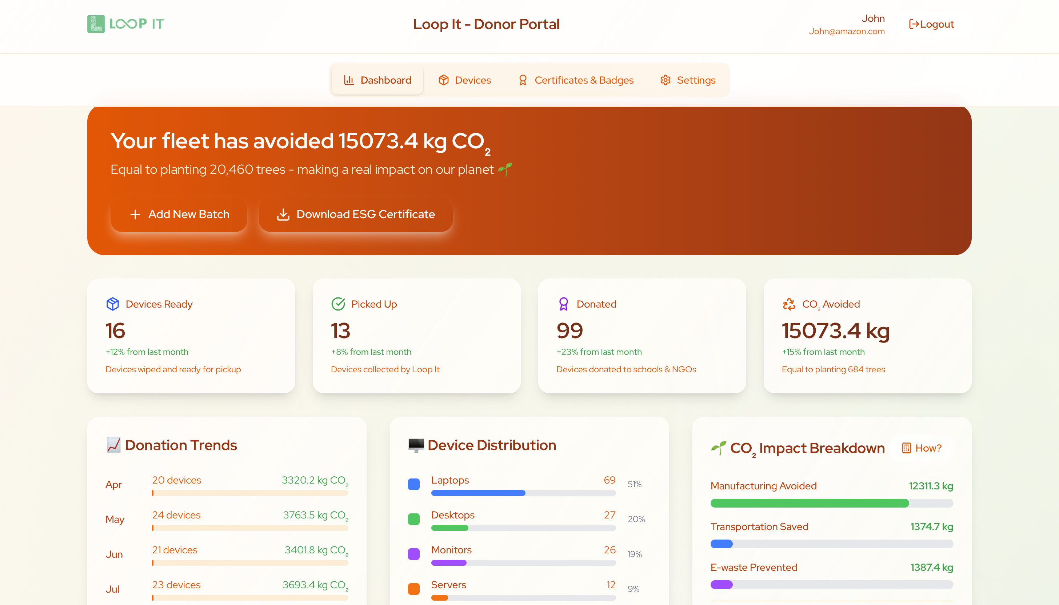Click the Loop It logo icon

(96, 24)
